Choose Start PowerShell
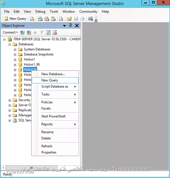This screenshot has height=178, width=170. coord(55,116)
